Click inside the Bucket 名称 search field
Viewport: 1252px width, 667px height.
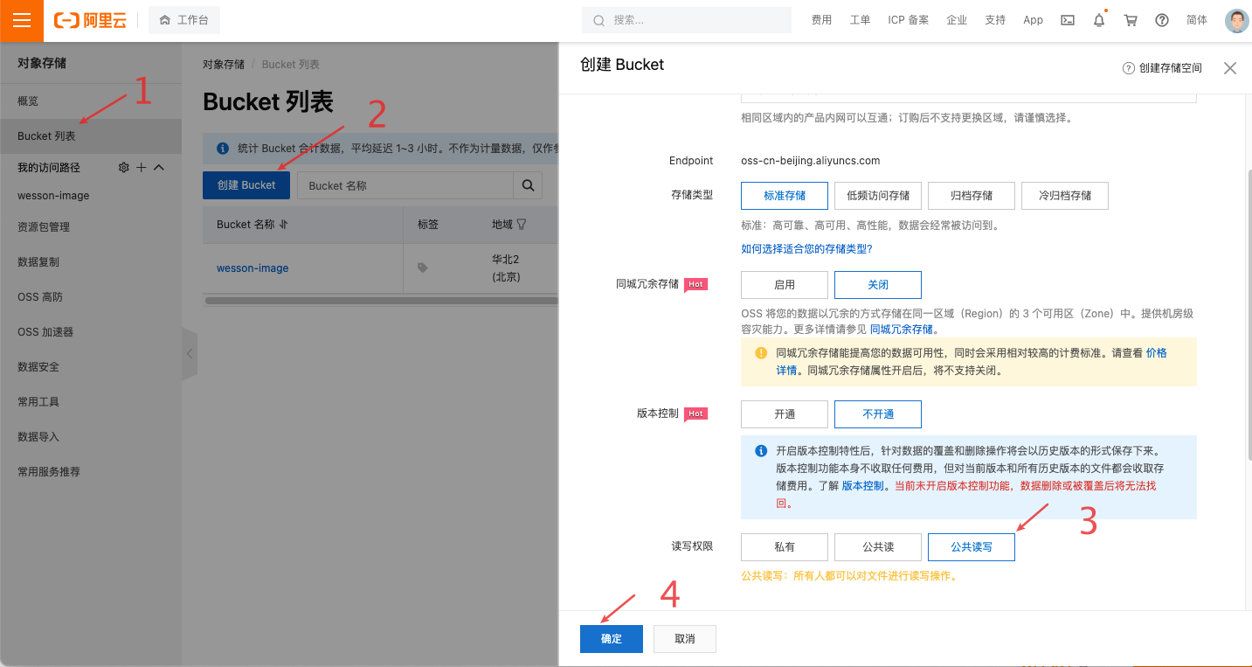406,185
